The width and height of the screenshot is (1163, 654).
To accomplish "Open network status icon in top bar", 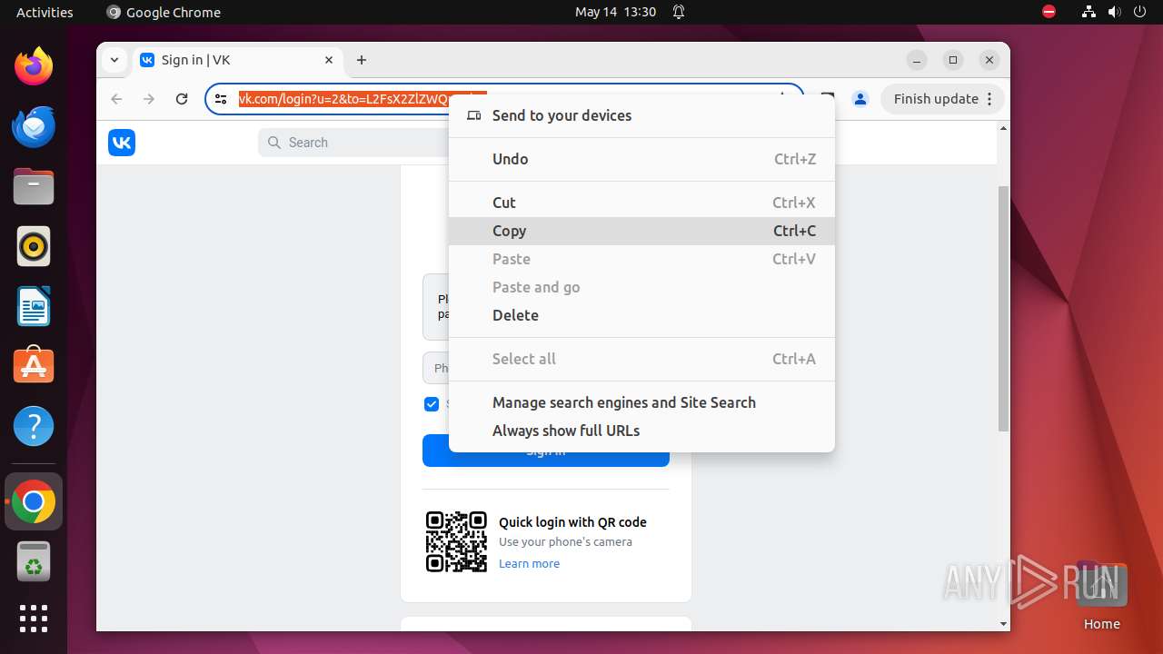I will point(1088,12).
